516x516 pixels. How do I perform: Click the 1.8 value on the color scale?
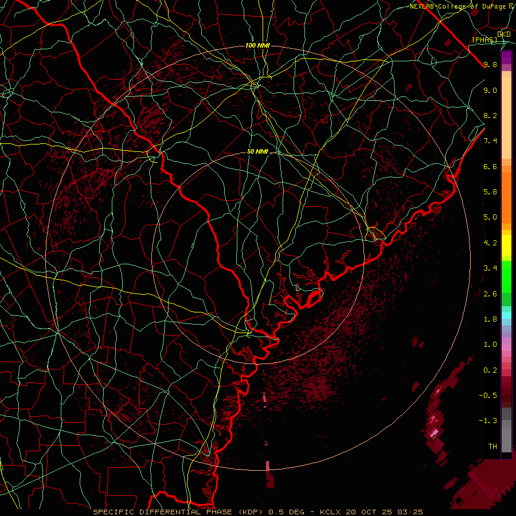[490, 319]
